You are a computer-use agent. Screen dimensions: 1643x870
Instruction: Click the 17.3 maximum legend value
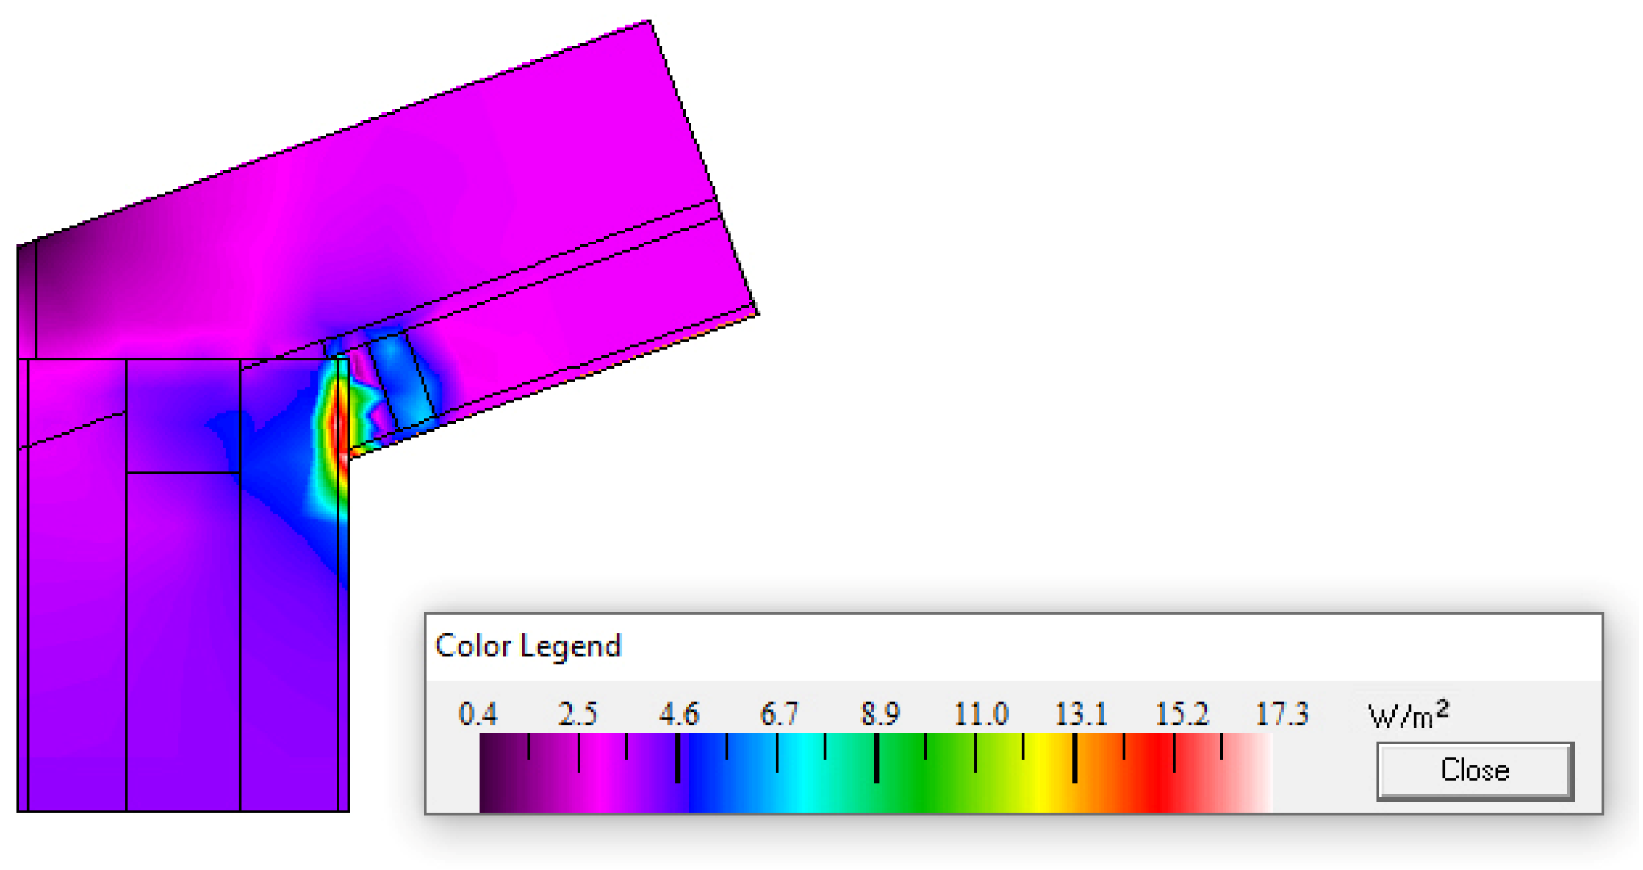click(x=1282, y=714)
